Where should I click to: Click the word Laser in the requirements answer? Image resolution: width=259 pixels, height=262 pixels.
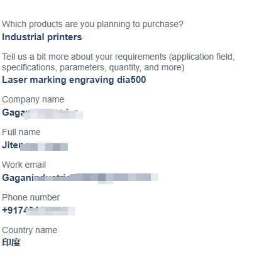(14, 80)
